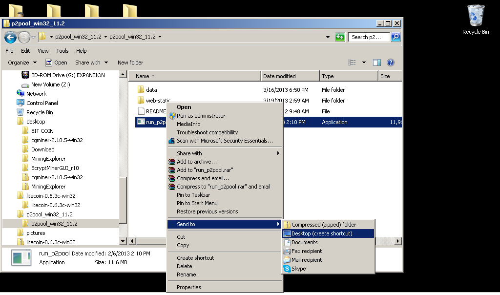Click the refresh button beside address bar
500x295 pixels.
(340, 37)
